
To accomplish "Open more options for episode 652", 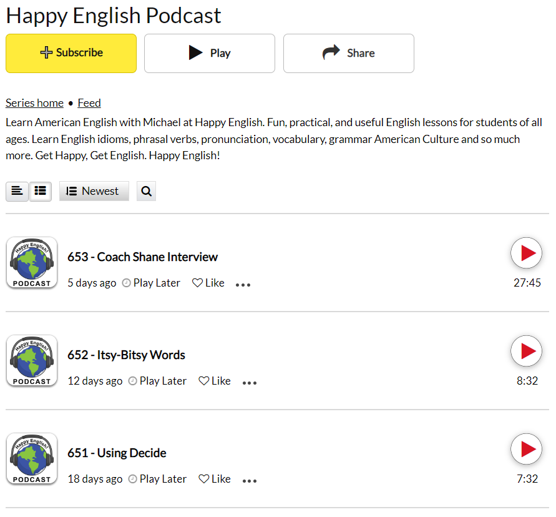I will point(249,383).
